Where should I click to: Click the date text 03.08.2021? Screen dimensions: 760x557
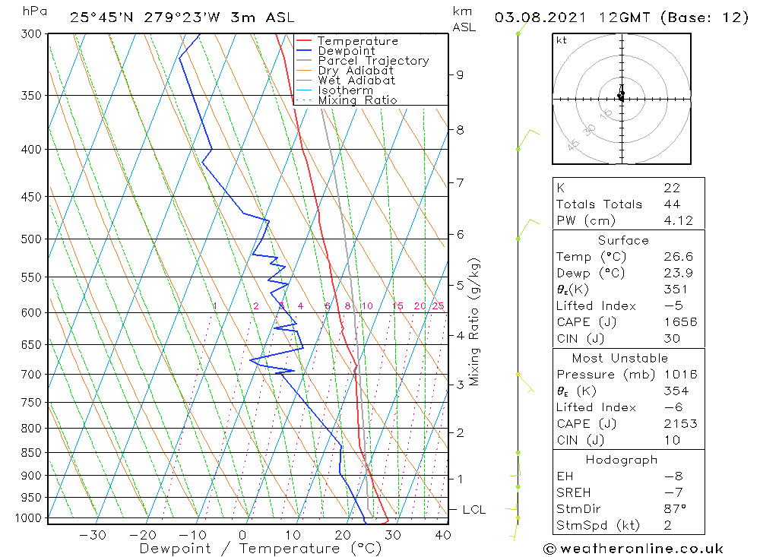tap(540, 17)
